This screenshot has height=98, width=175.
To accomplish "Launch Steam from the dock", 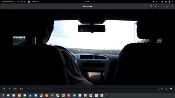I will point(30,95).
